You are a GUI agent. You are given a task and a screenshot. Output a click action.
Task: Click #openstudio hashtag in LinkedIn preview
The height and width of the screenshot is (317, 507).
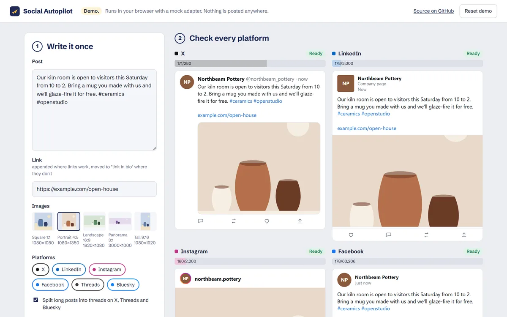pyautogui.click(x=376, y=114)
